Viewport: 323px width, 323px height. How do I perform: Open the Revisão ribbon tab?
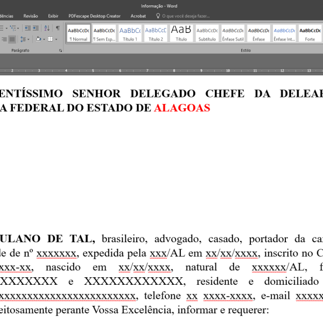(31, 16)
